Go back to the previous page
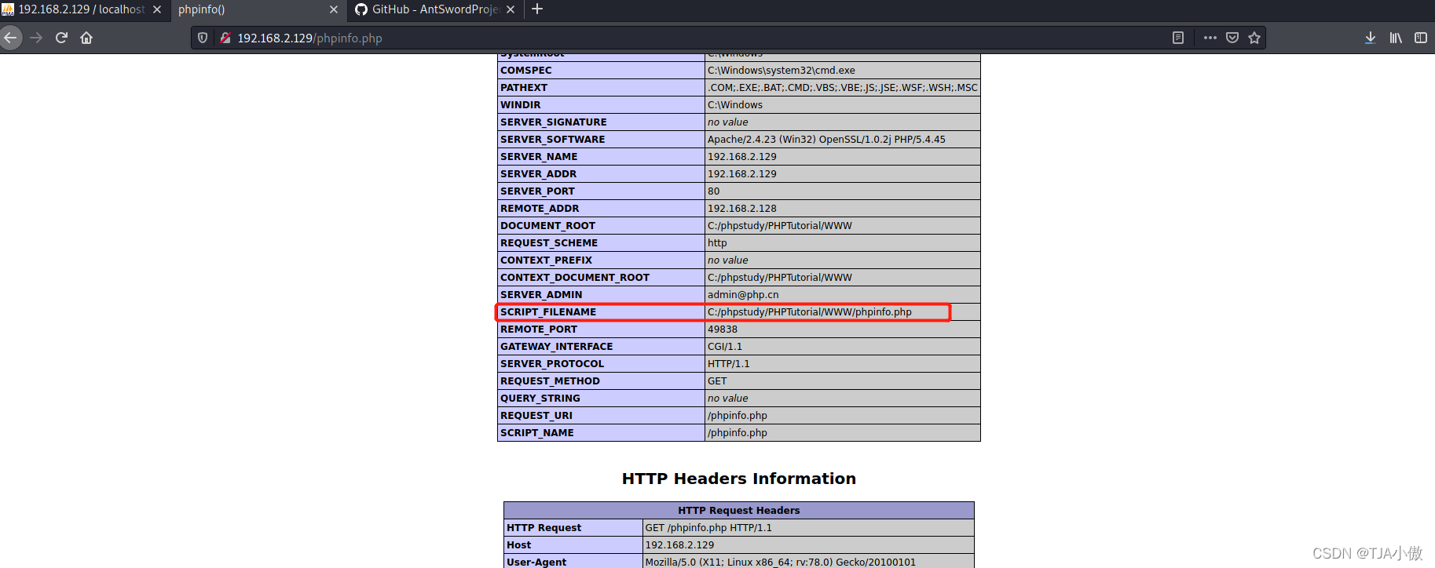The width and height of the screenshot is (1435, 568). coord(10,38)
